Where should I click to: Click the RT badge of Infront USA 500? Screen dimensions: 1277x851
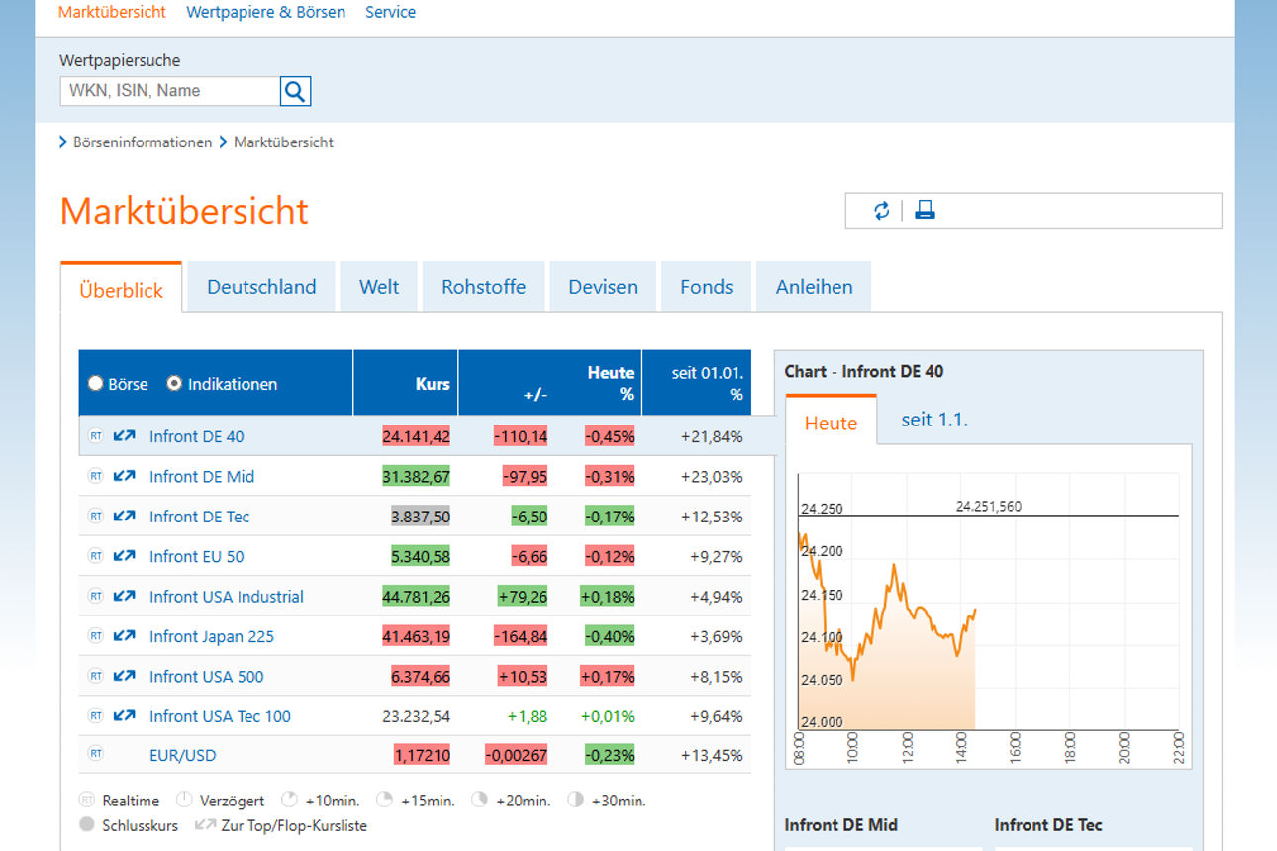point(96,676)
